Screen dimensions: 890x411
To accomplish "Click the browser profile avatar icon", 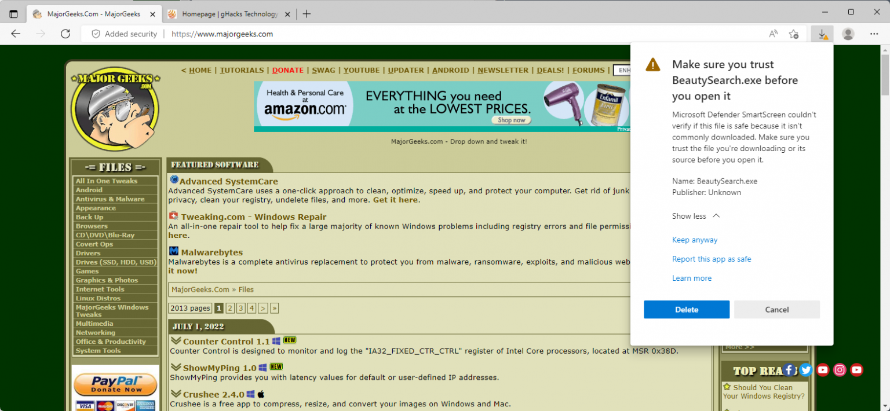I will tap(848, 34).
